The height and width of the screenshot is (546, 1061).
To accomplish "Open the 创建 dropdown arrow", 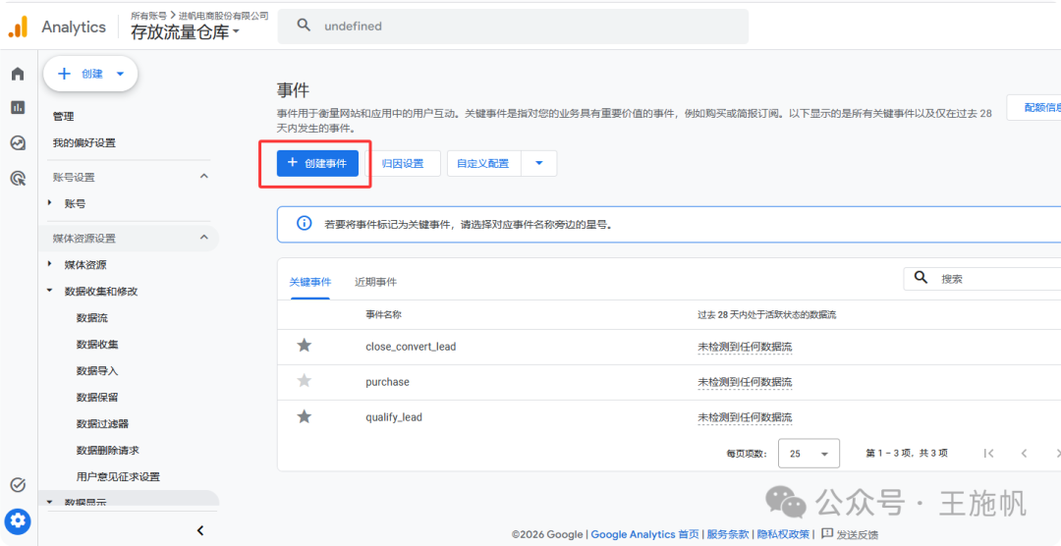I will (x=121, y=74).
